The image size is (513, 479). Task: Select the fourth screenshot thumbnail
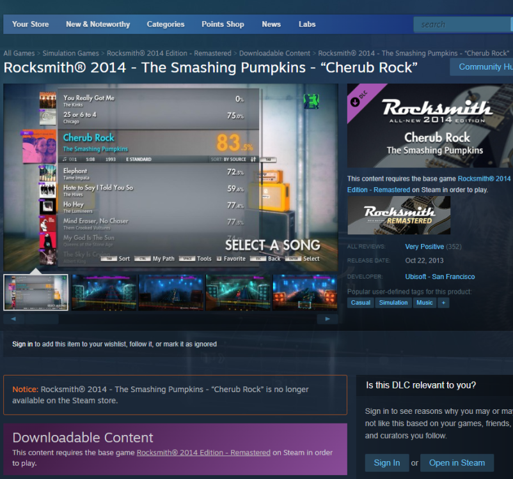pos(239,293)
